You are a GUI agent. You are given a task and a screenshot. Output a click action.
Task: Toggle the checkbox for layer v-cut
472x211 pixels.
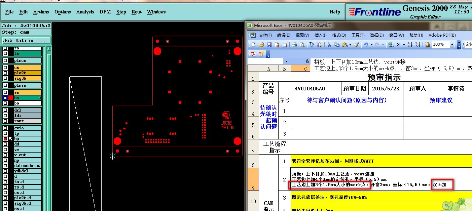coord(5,155)
